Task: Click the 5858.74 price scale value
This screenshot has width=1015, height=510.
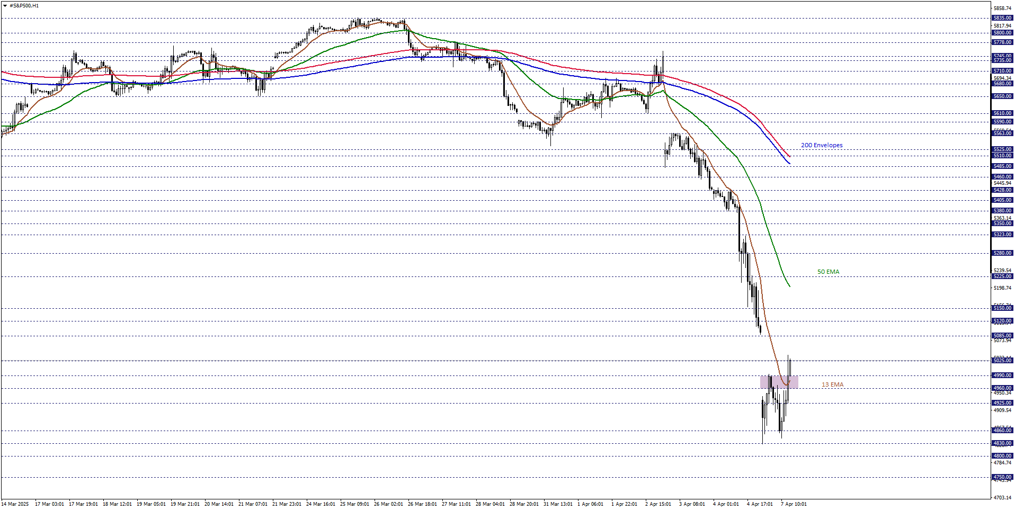Action: click(1002, 8)
